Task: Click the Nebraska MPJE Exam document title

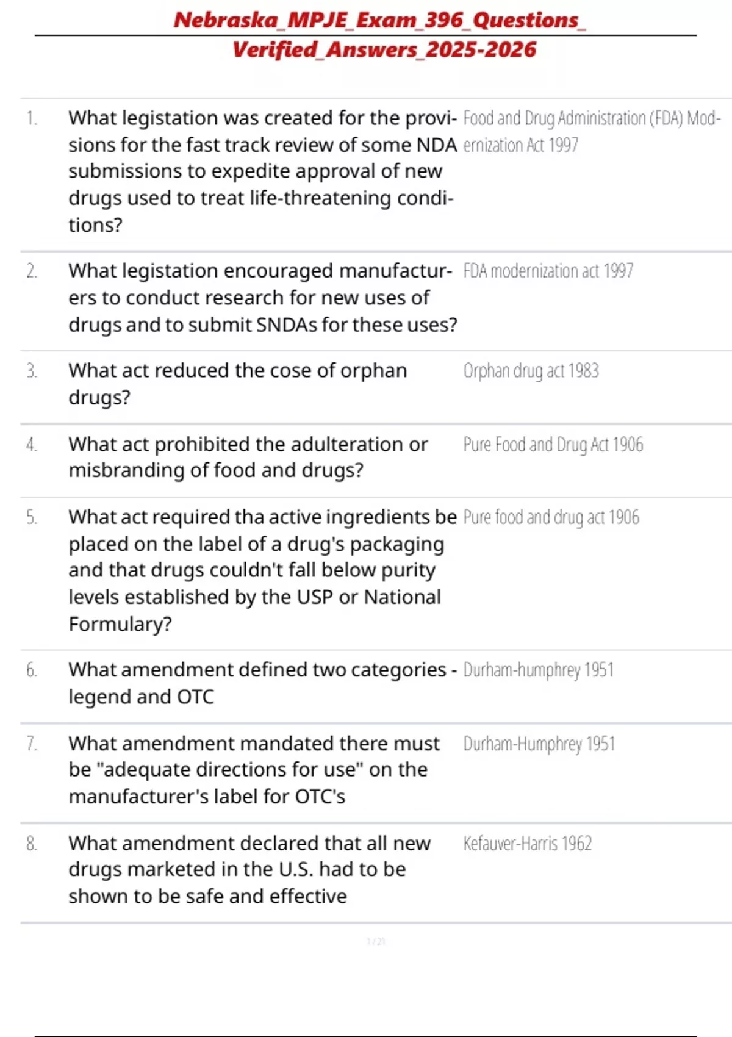Action: [x=379, y=20]
